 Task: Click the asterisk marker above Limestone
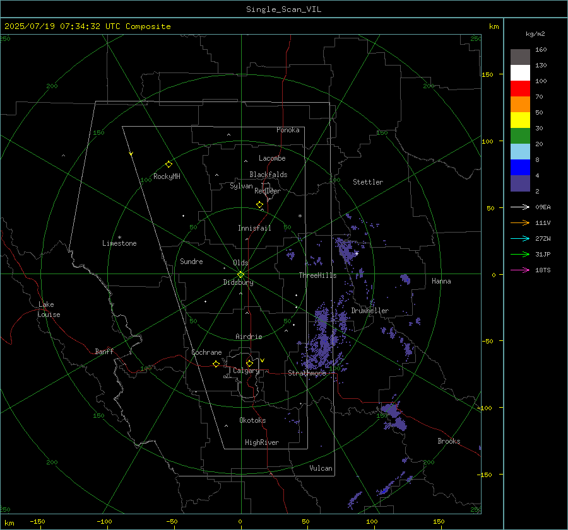click(x=119, y=238)
